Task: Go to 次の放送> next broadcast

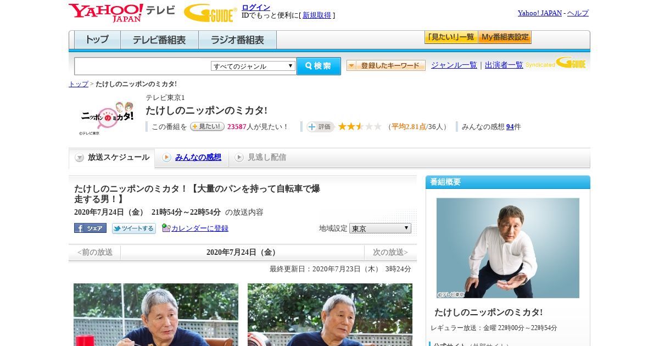Action: (x=390, y=253)
